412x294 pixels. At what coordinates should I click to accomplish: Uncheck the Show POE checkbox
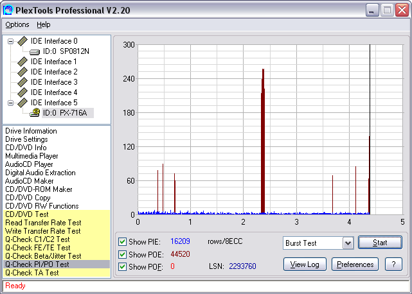coord(123,254)
